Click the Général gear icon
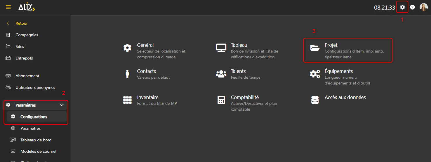The width and height of the screenshot is (431, 162). coord(127,48)
